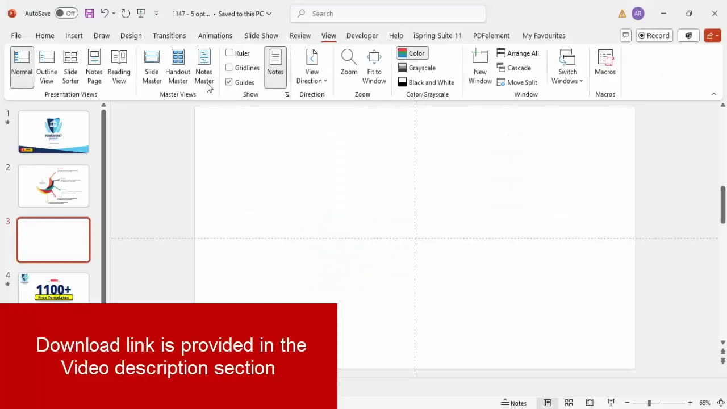The height and width of the screenshot is (409, 727).
Task: Open the Comments pane icon
Action: pos(626,35)
